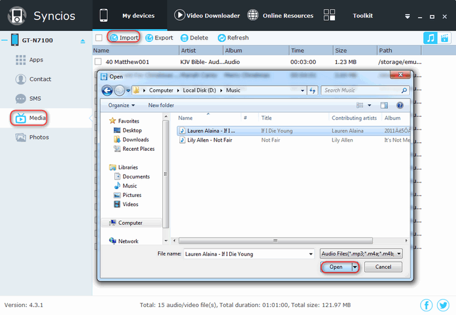Check the 40 Matthew001 row checkbox
The image size is (456, 315).
(x=98, y=61)
